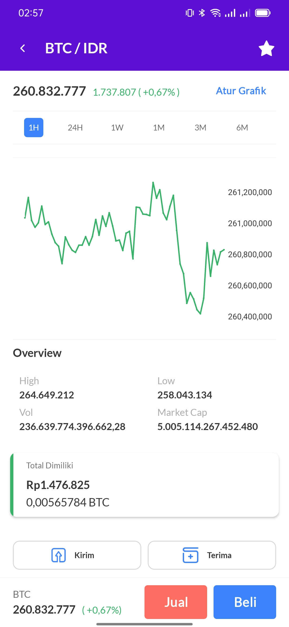This screenshot has height=627, width=289.
Task: Show the 1M chart range
Action: 159,128
